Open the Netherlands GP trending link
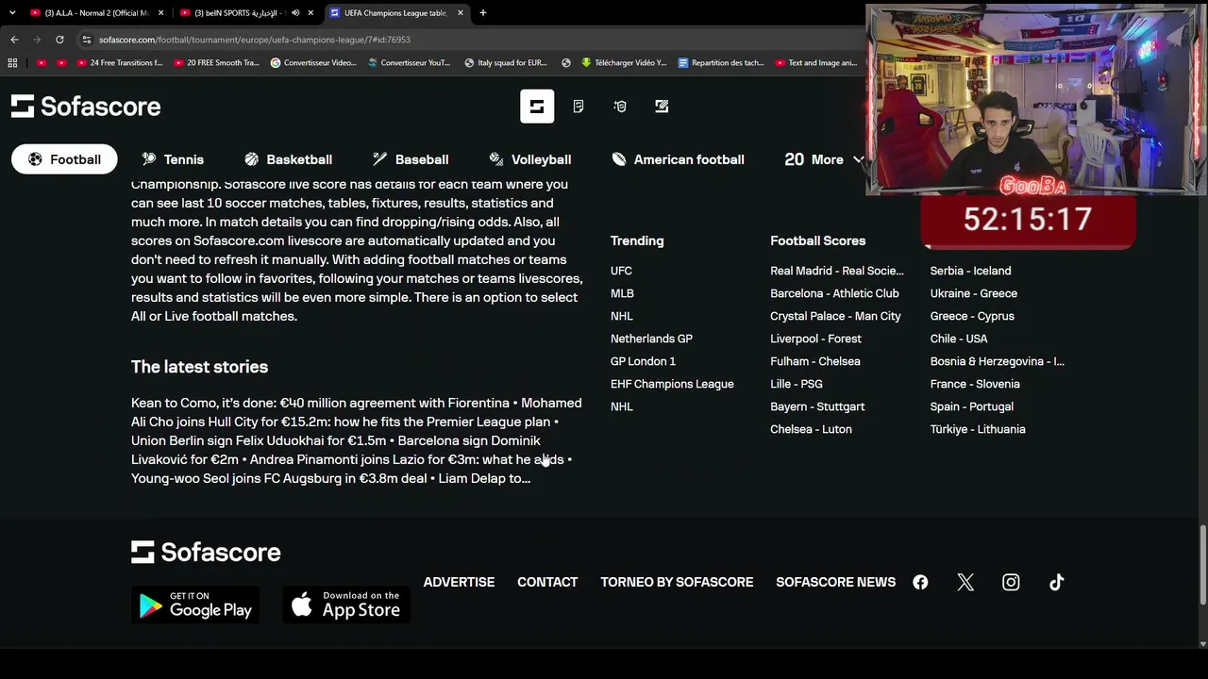Viewport: 1208px width, 679px height. click(651, 339)
